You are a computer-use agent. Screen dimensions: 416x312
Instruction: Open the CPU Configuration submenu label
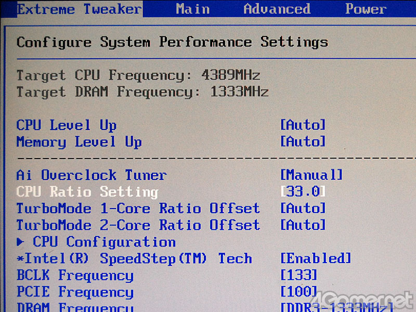pyautogui.click(x=105, y=242)
